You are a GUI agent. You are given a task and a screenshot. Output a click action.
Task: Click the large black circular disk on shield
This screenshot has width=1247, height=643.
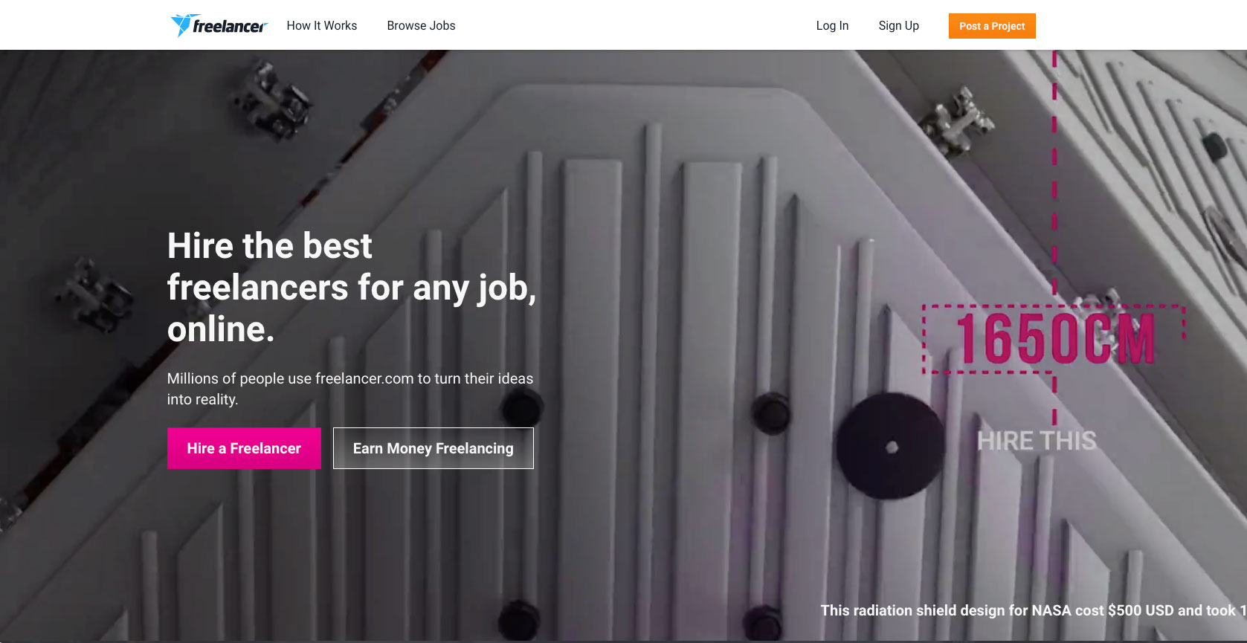891,446
